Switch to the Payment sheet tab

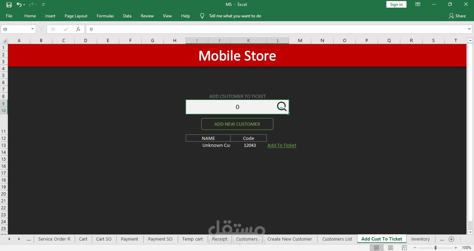click(130, 239)
